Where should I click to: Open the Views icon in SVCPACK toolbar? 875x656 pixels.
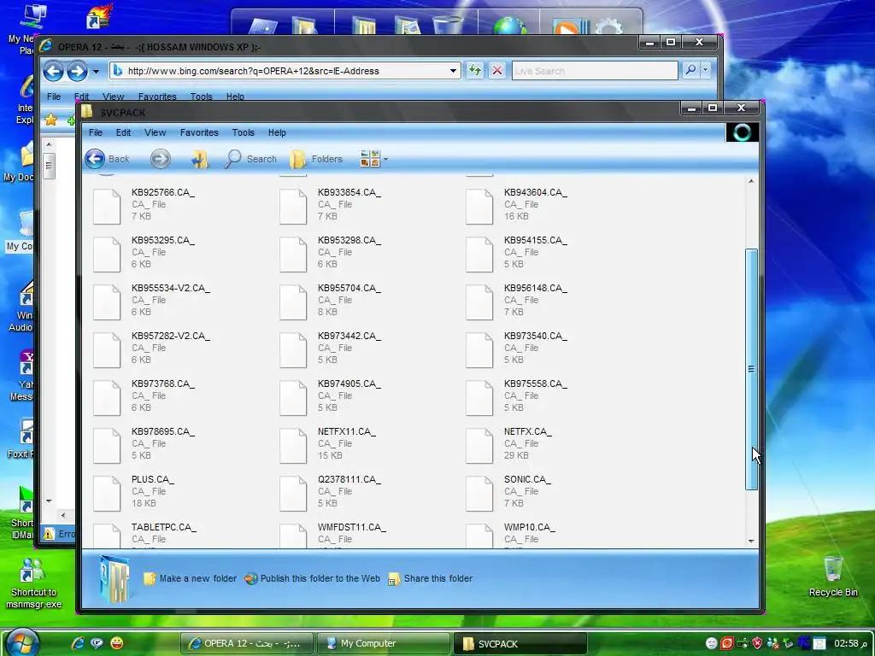tap(370, 159)
